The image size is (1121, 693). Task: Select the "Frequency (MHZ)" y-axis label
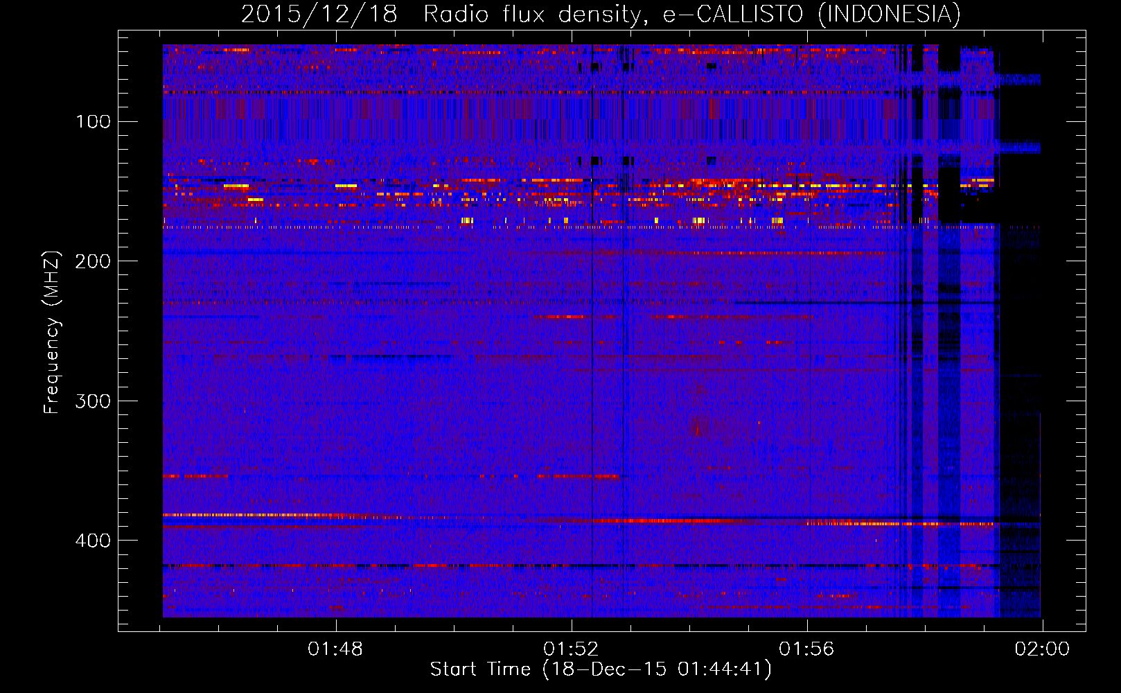(52, 333)
